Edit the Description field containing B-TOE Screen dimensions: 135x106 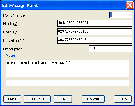110,49
